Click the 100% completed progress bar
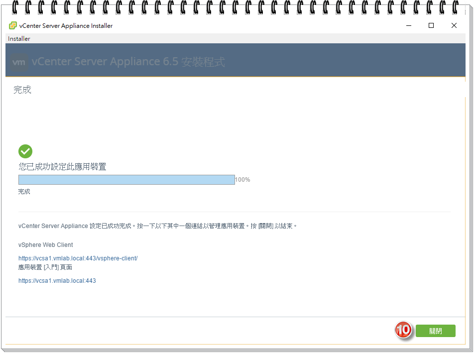474x353 pixels. (x=126, y=180)
